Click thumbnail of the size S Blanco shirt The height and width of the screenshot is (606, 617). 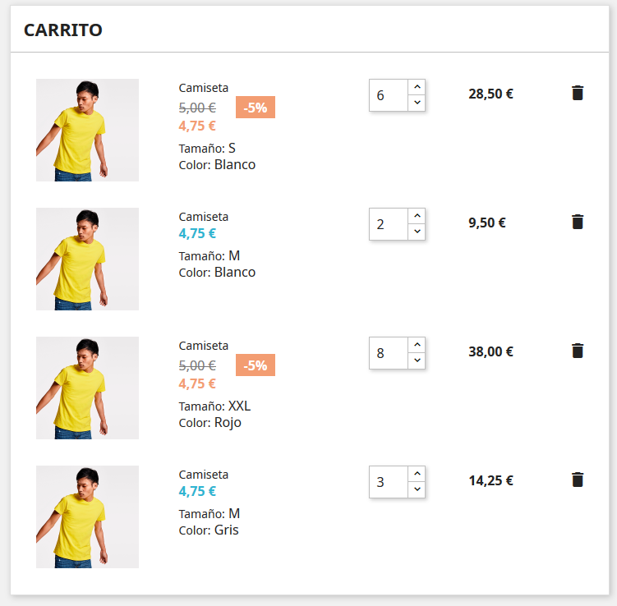point(87,130)
